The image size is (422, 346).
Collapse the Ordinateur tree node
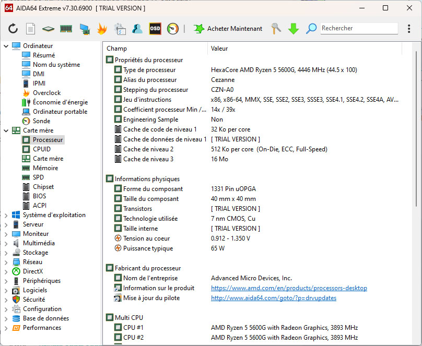[6, 46]
